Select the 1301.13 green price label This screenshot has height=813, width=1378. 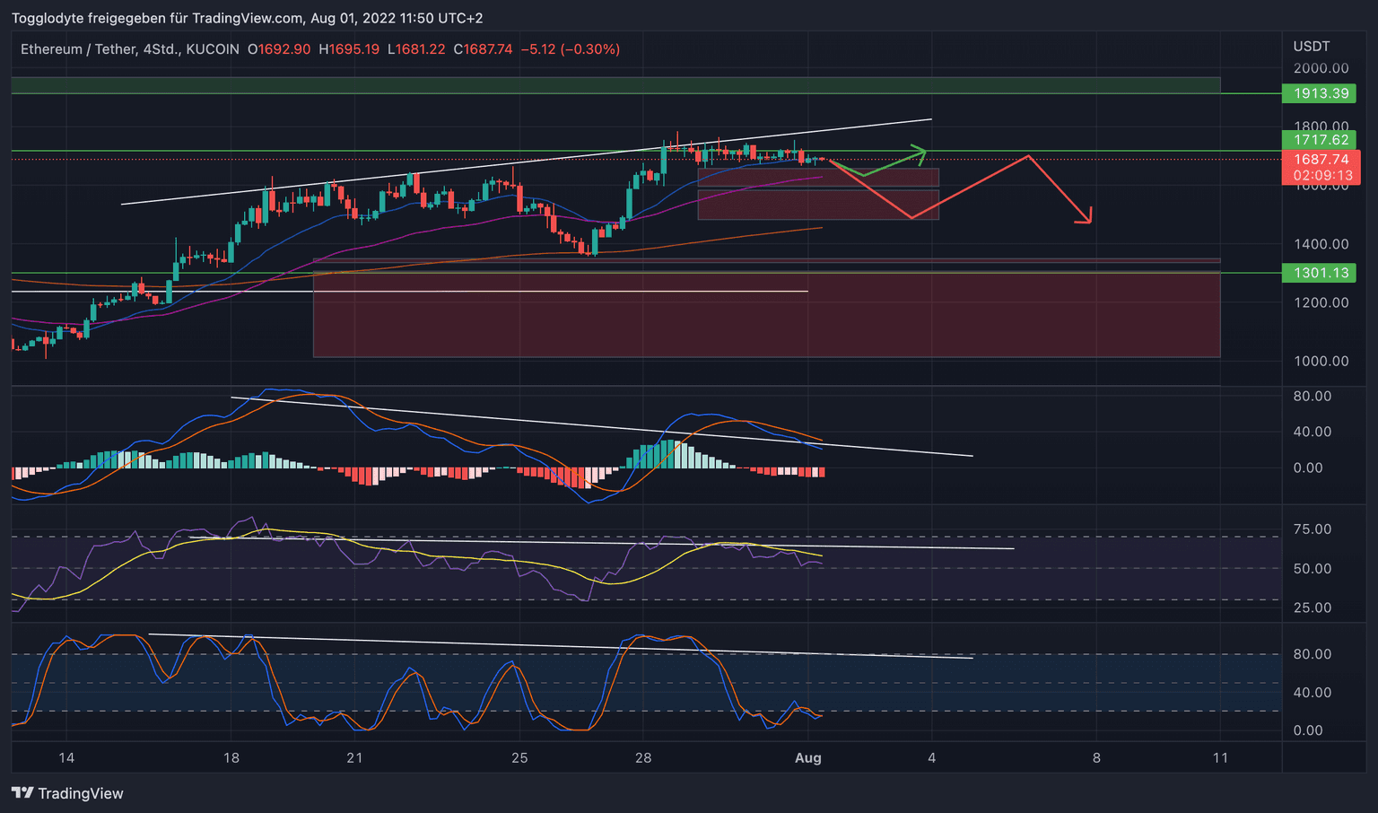coord(1318,273)
